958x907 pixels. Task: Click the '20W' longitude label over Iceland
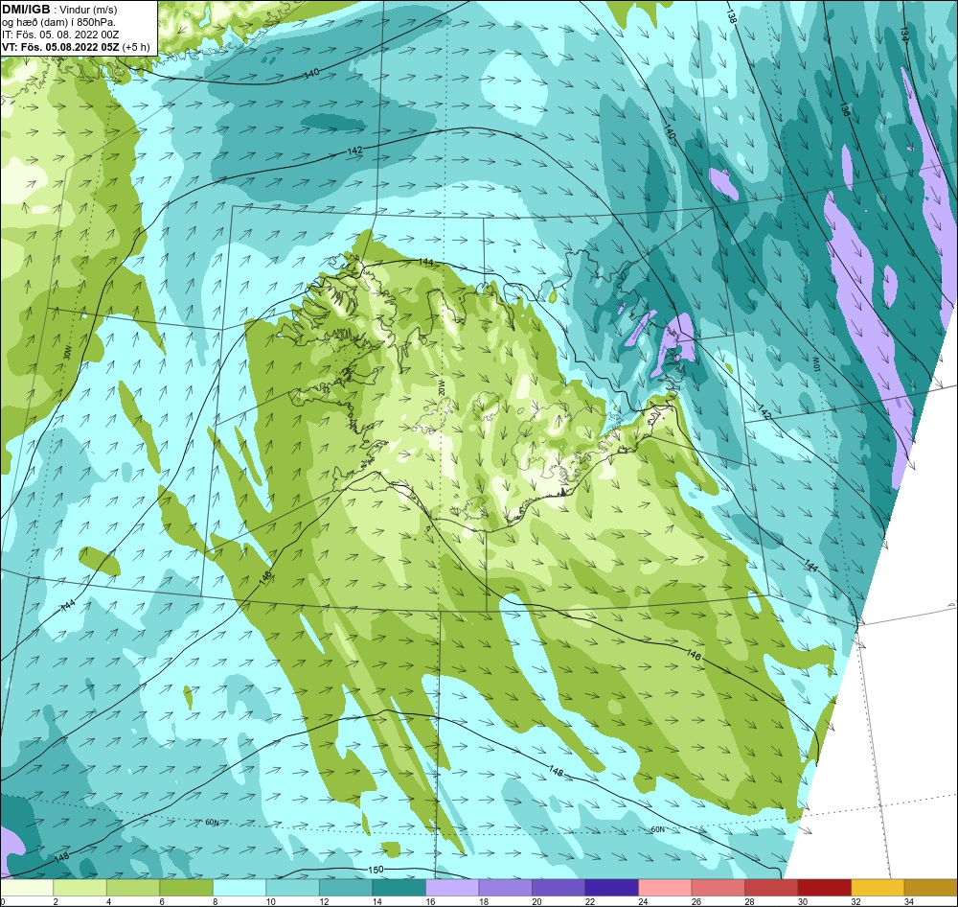[442, 387]
